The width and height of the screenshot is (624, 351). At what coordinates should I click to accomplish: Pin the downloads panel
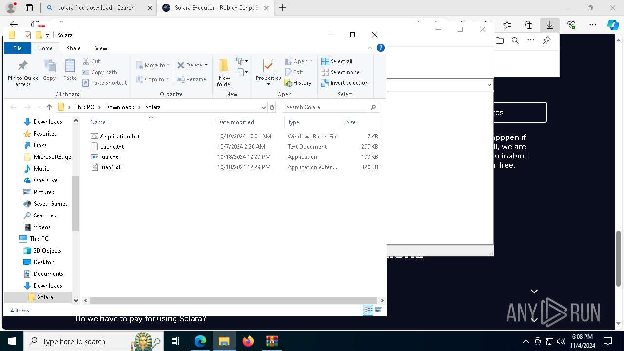tap(546, 40)
